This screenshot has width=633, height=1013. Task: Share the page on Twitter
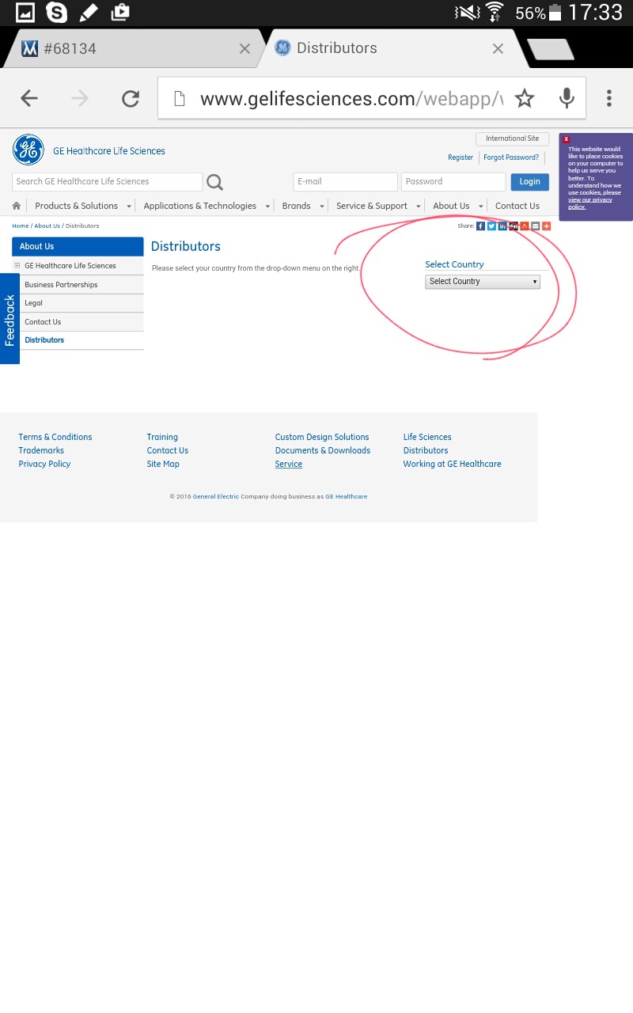pyautogui.click(x=491, y=226)
